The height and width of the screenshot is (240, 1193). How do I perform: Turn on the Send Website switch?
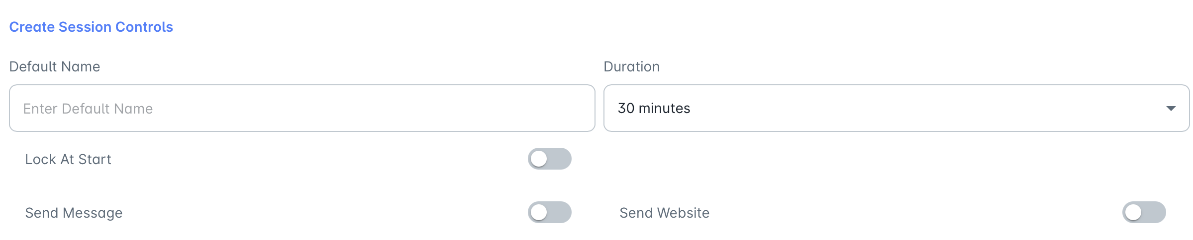point(1144,212)
